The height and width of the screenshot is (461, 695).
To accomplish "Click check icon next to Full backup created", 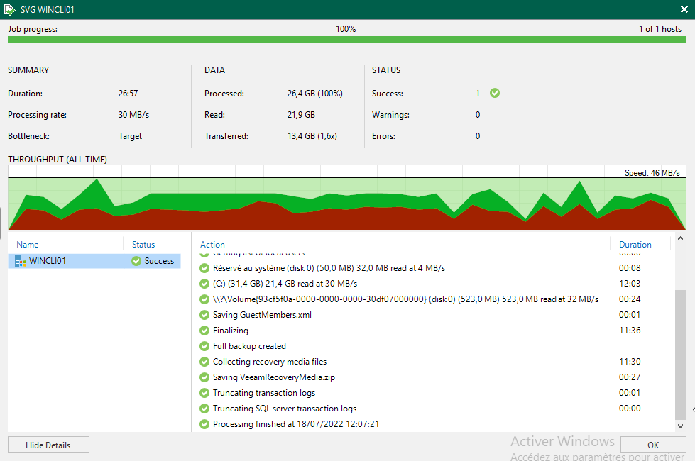I will click(x=204, y=346).
